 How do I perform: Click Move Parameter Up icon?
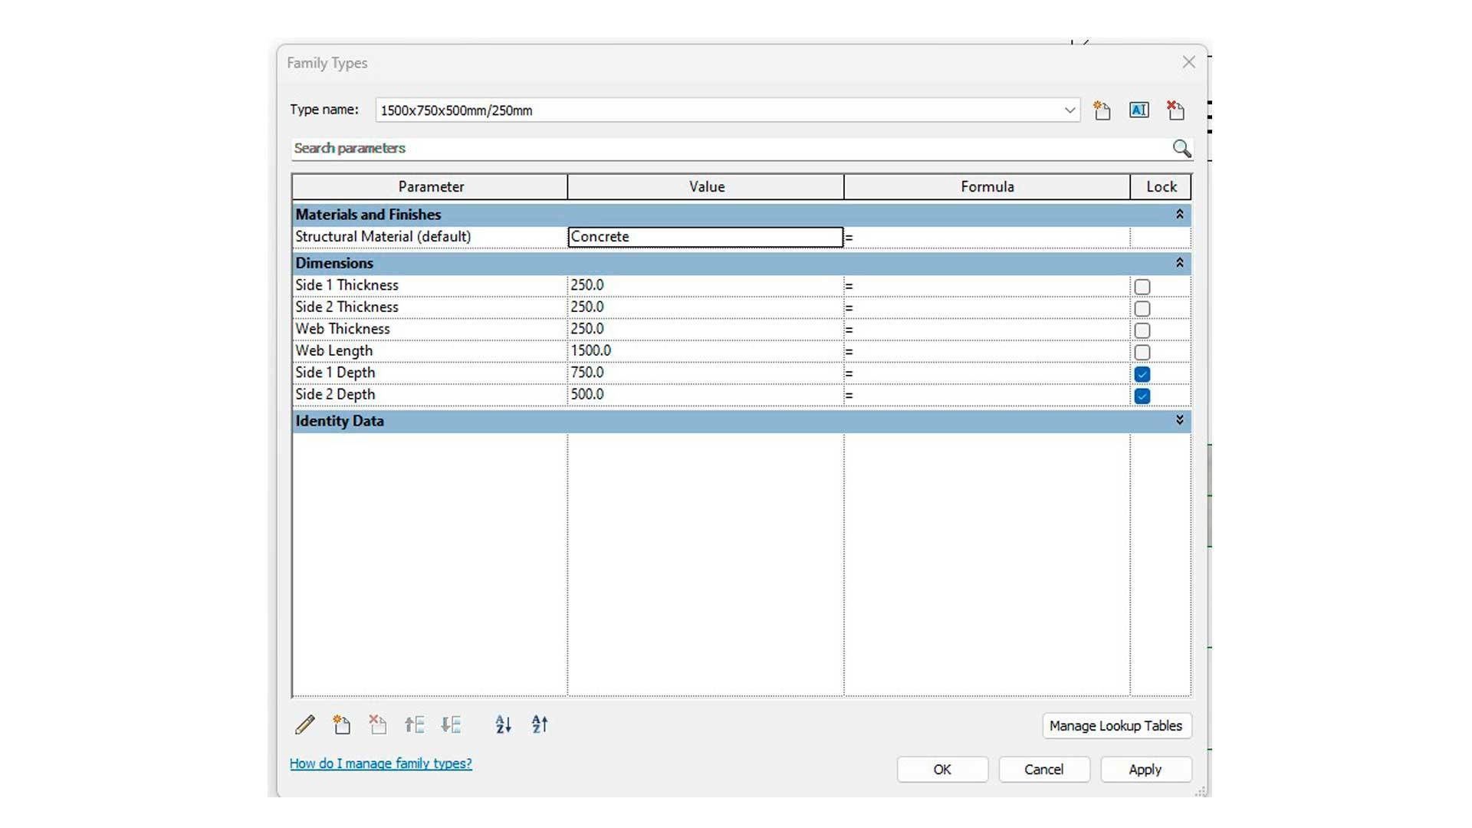coord(415,724)
